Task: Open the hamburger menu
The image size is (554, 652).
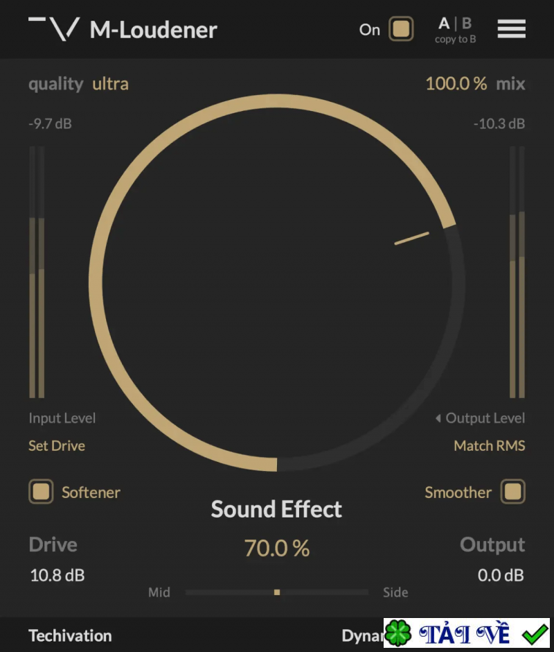Action: 512,28
